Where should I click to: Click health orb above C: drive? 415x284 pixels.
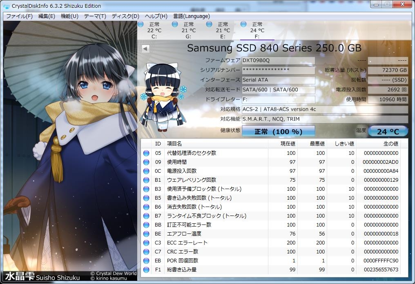pos(141,24)
